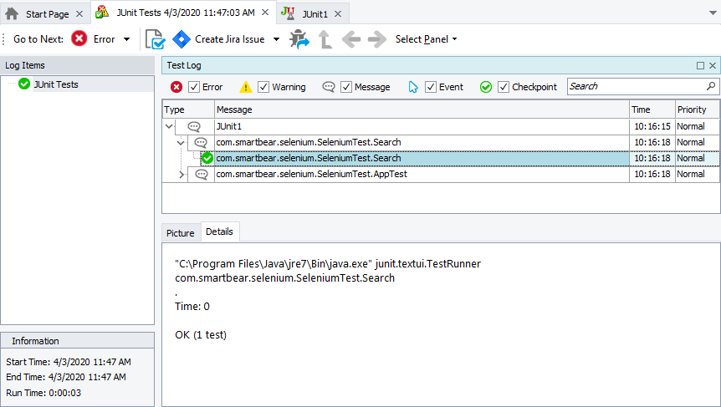Click the forward arrow toolbar icon
The width and height of the screenshot is (721, 407).
(377, 39)
